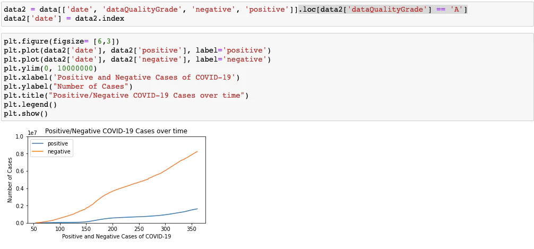The image size is (534, 249).
Task: Click the plt.legend() line
Action: 30,105
